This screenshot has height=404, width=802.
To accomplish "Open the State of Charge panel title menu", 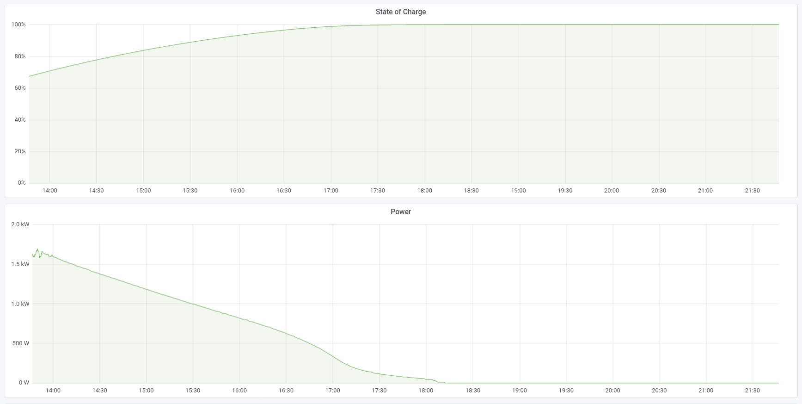I will point(400,12).
